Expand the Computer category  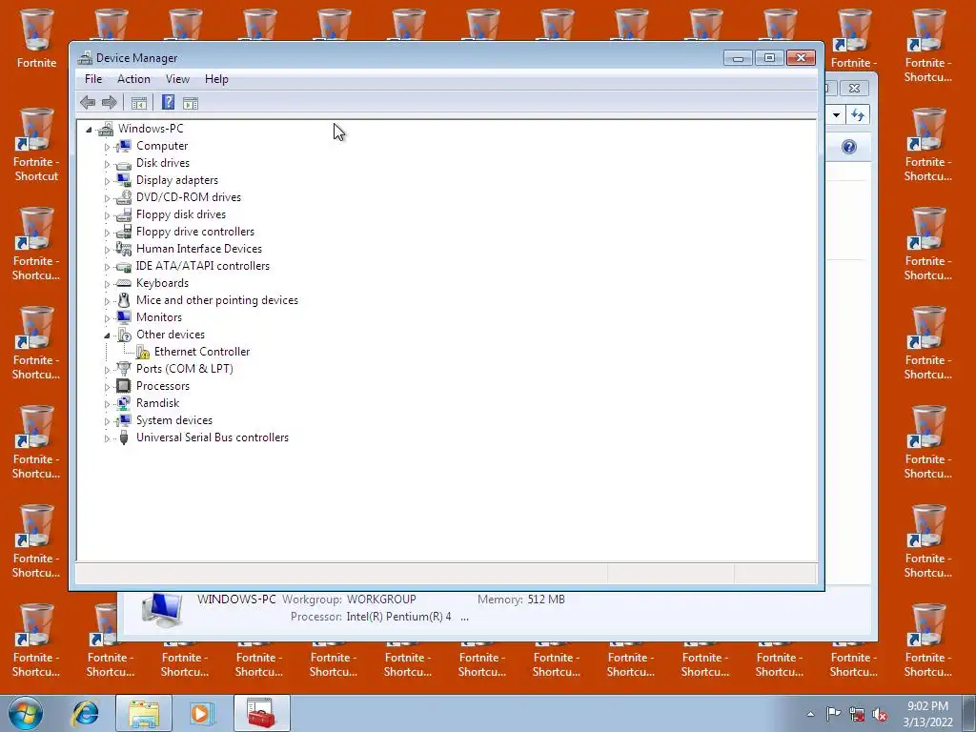pyautogui.click(x=107, y=147)
